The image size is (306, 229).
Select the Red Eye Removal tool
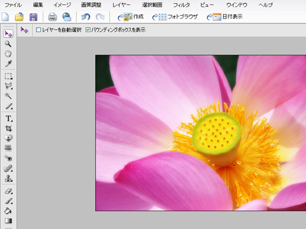(8, 158)
